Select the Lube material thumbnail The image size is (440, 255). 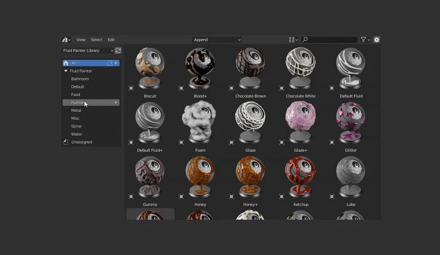351,177
